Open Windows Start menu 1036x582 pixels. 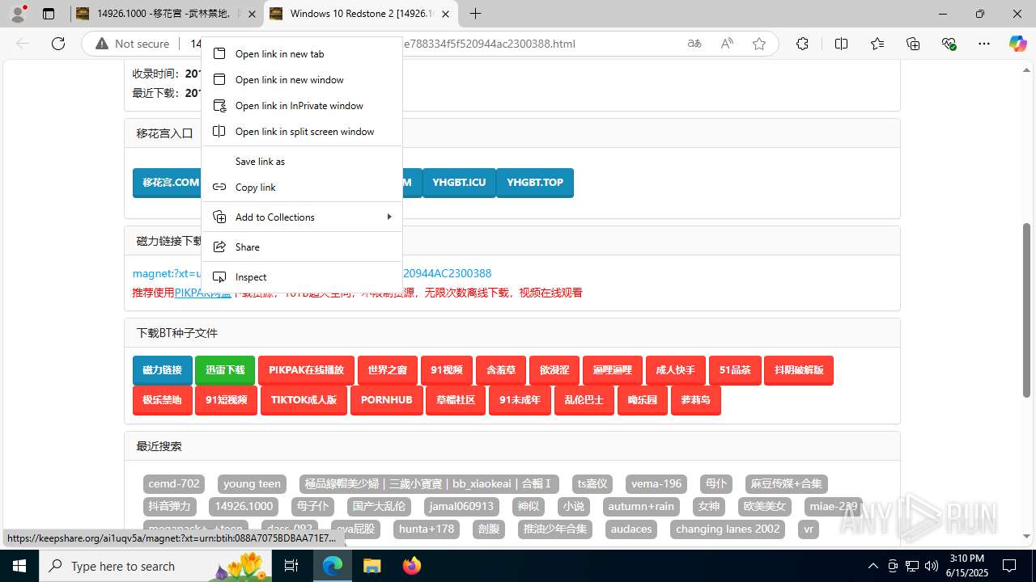(x=19, y=566)
